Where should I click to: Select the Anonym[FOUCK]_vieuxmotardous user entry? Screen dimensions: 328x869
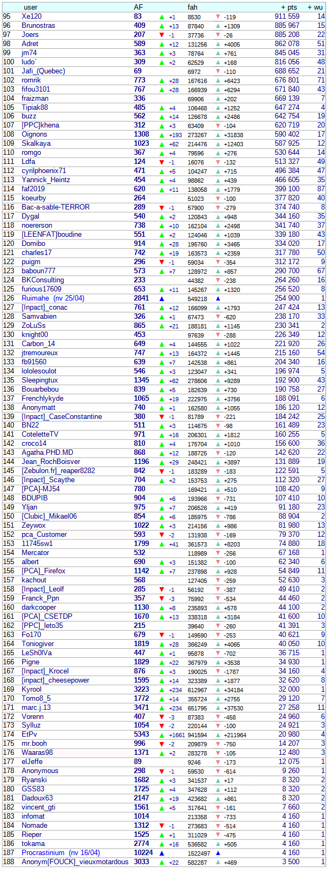[x=75, y=861]
